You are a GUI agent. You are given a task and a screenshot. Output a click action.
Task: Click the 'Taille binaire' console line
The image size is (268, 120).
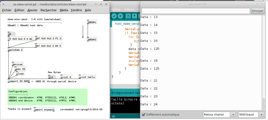pos(125,99)
